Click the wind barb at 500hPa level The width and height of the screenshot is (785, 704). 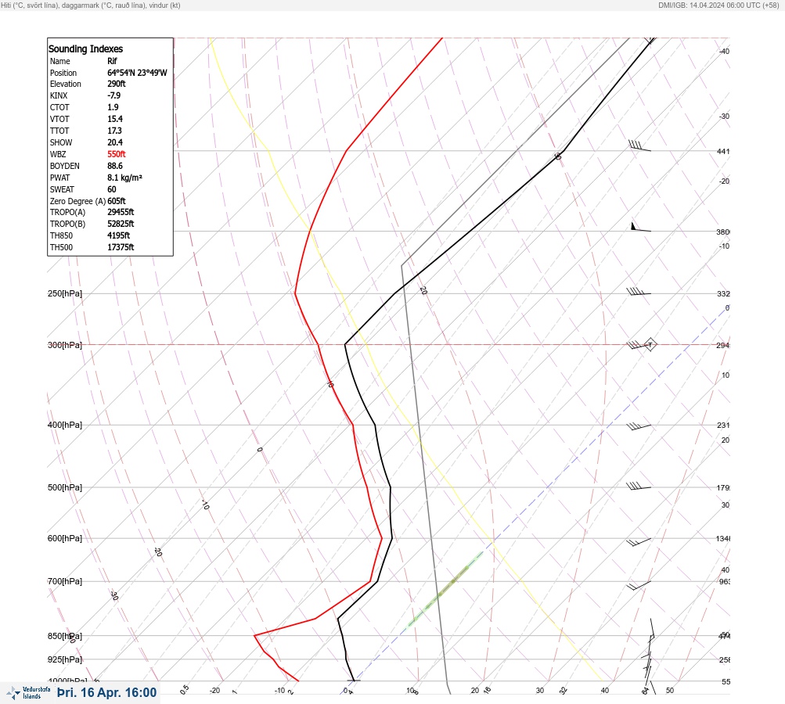pos(639,486)
